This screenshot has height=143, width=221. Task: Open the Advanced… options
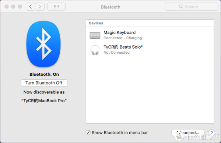coord(188,132)
